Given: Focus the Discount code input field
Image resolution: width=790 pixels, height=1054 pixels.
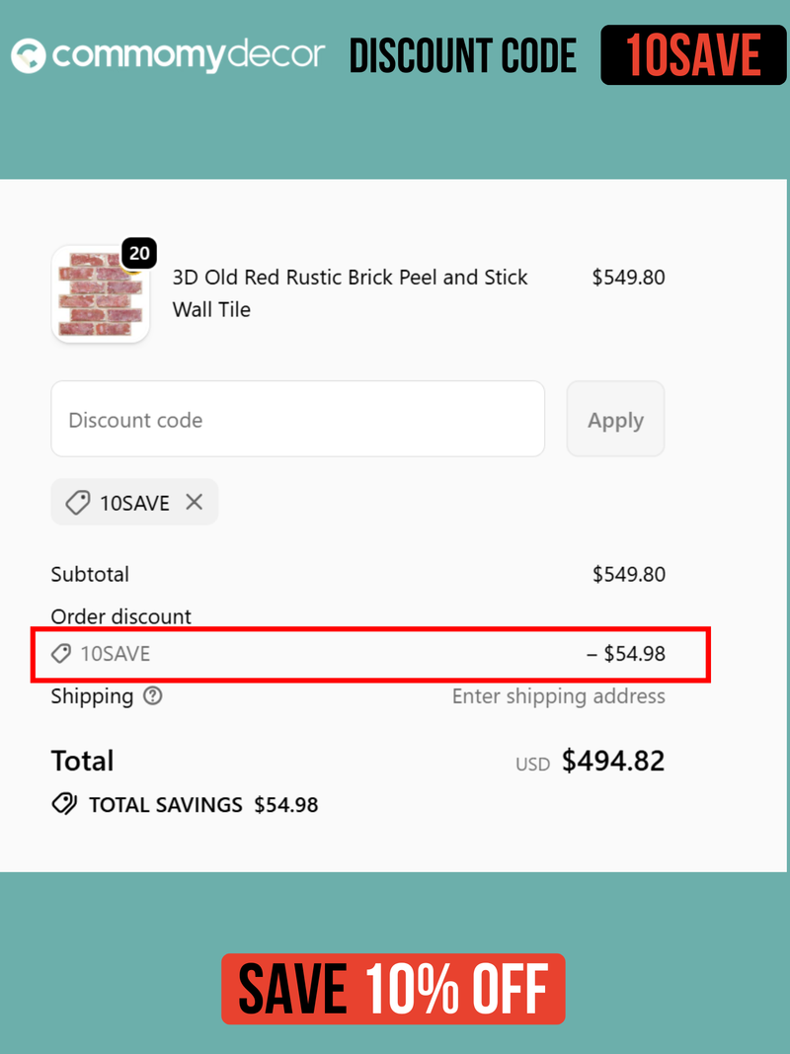Looking at the screenshot, I should (297, 419).
